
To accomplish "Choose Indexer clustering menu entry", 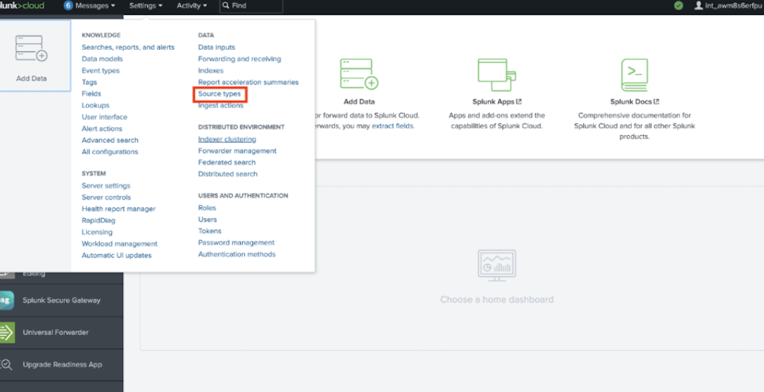I will coord(227,139).
